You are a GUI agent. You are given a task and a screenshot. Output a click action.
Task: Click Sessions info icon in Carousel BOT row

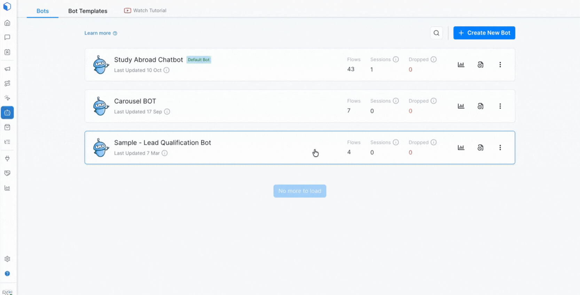(x=396, y=101)
